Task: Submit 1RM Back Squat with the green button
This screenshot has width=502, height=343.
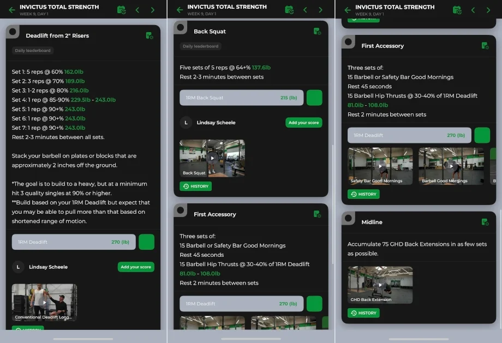Action: pos(314,98)
